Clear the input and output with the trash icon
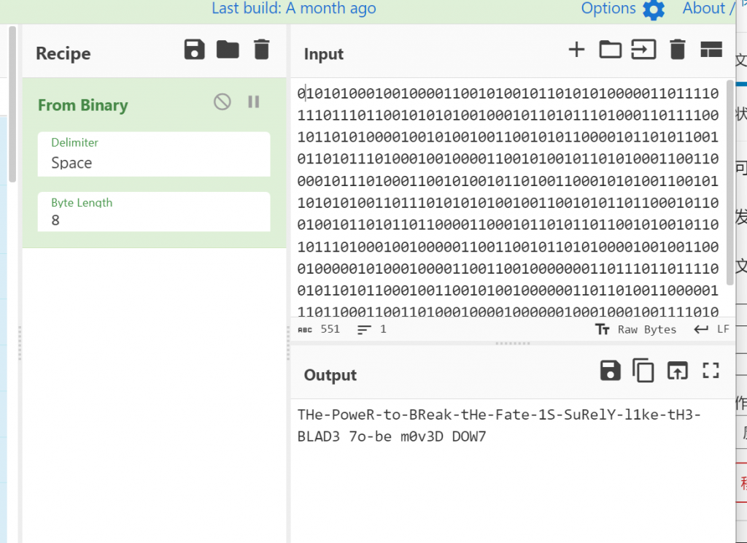The height and width of the screenshot is (543, 747). 678,50
